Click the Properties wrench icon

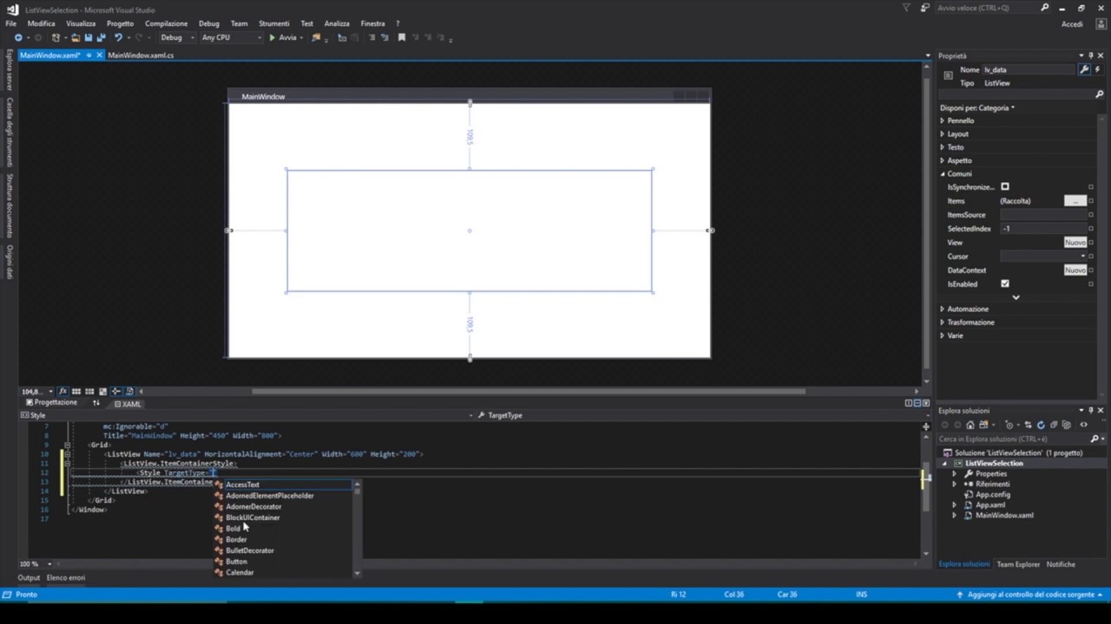click(x=1083, y=69)
